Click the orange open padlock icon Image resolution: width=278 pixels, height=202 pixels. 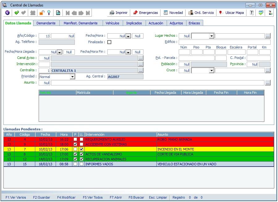(x=42, y=13)
